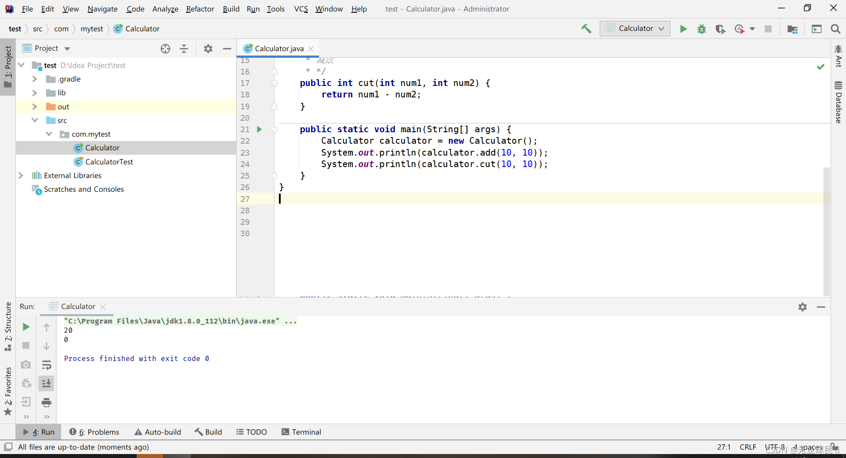Viewport: 846px width, 458px height.
Task: Open the Terminal tool window button
Action: click(301, 432)
